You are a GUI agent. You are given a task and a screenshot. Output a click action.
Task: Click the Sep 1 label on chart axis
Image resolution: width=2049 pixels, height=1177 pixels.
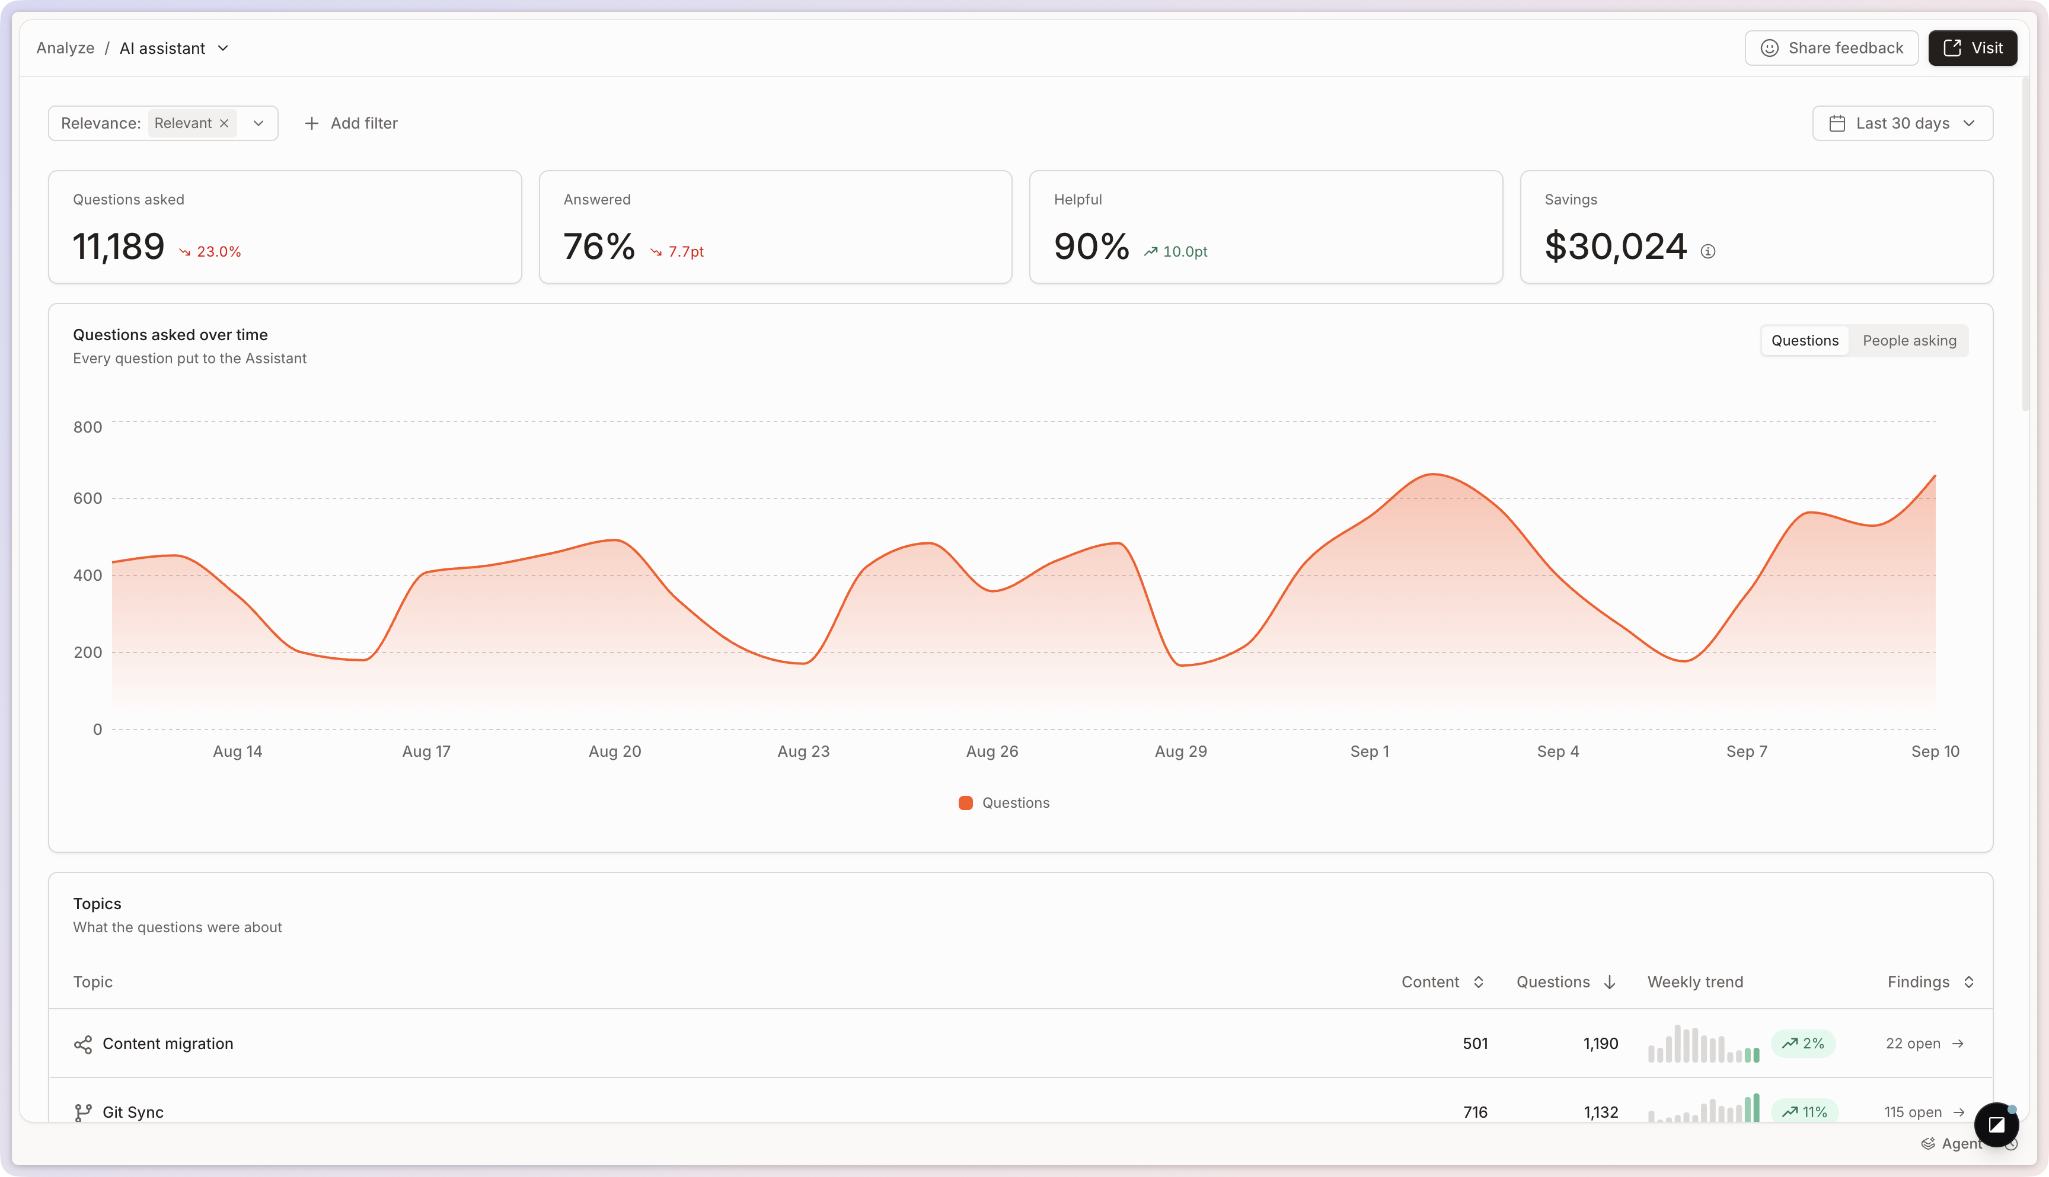[x=1370, y=752]
